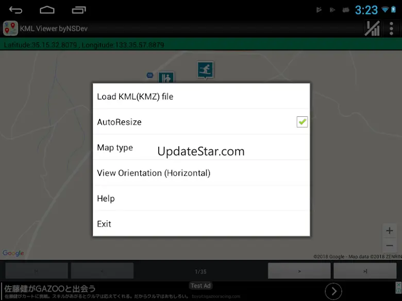Tap the Android back arrow

pyautogui.click(x=15, y=10)
